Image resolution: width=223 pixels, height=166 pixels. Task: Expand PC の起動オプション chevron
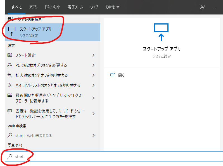pyautogui.click(x=93, y=65)
